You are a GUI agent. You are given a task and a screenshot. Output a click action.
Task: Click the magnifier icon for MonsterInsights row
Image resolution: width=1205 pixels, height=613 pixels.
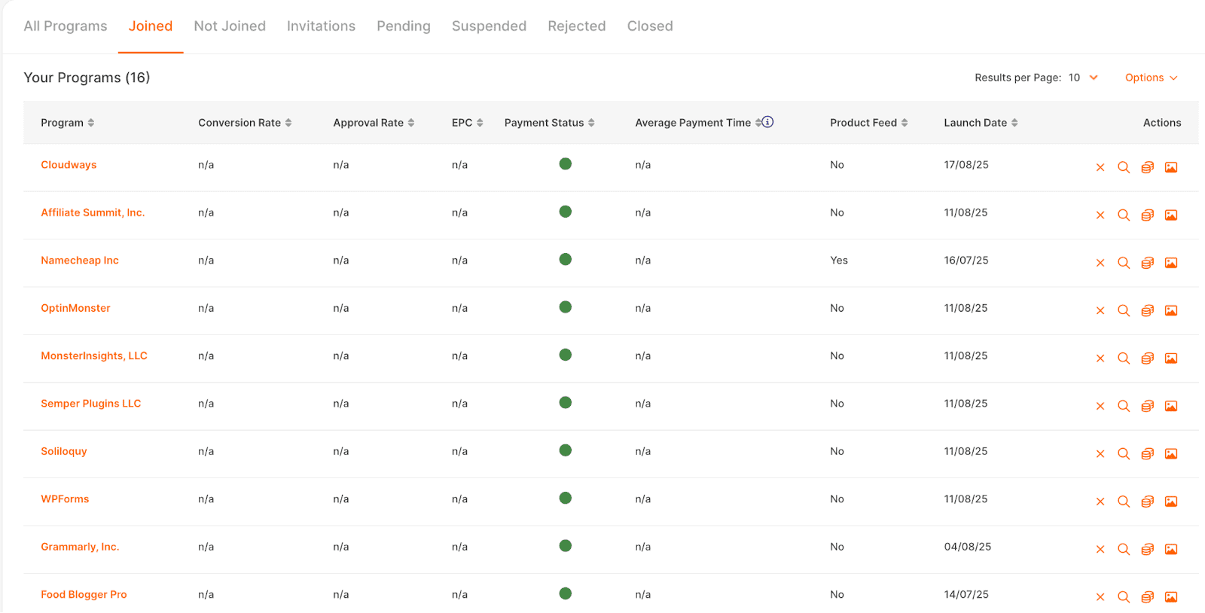pos(1124,358)
